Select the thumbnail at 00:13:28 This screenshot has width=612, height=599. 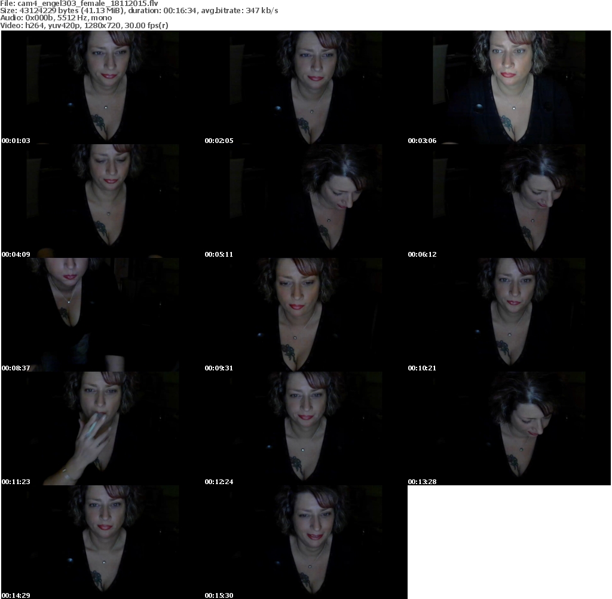[509, 428]
